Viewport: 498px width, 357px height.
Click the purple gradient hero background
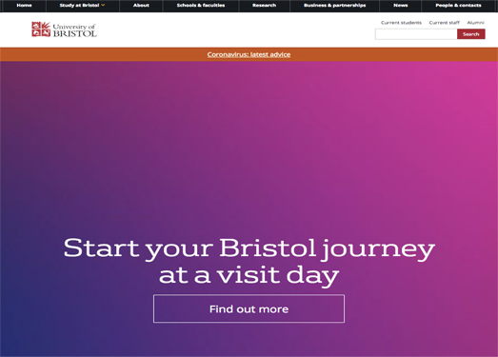[249, 143]
